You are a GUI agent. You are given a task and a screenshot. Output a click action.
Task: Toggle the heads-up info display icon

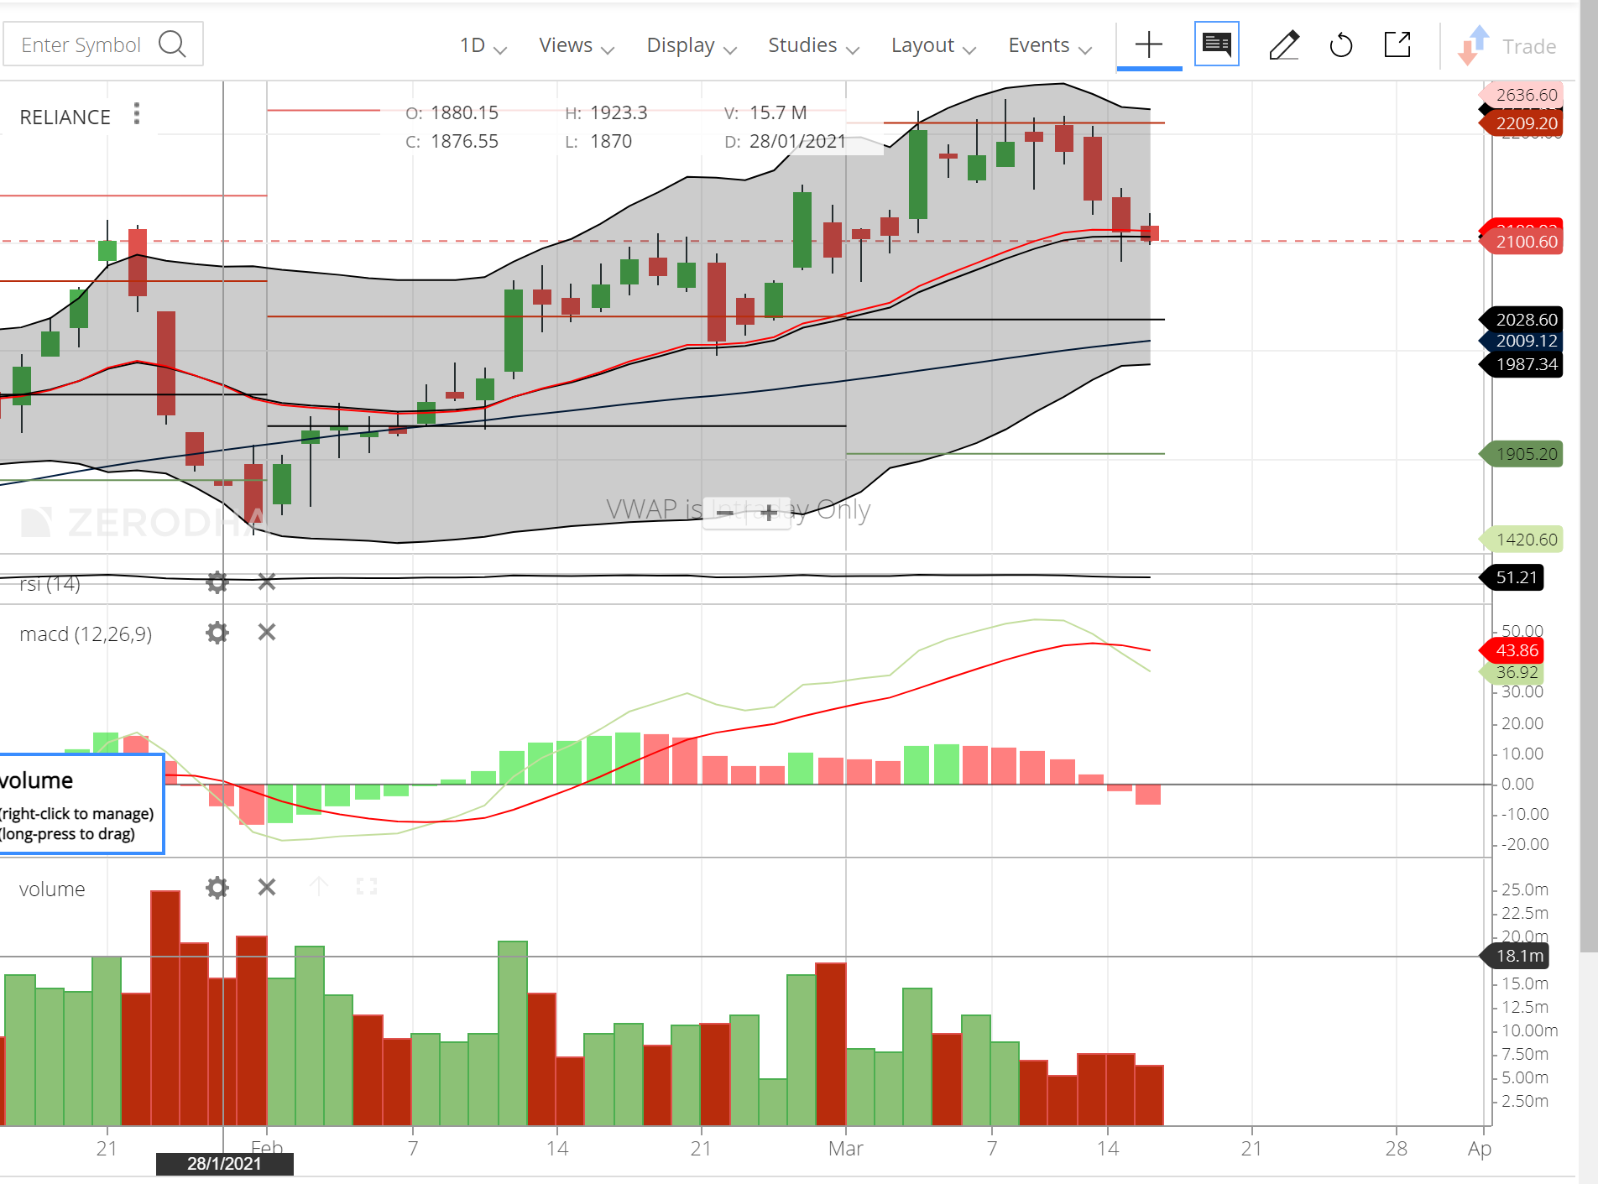[x=1216, y=44]
